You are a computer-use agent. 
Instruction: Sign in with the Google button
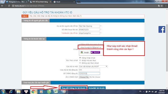[85, 52]
